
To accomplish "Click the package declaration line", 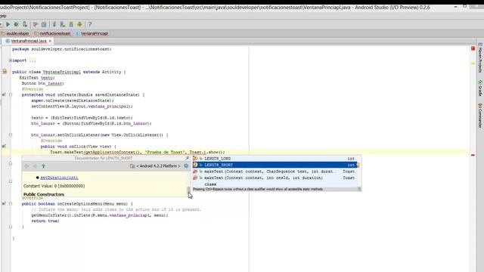I will click(x=62, y=49).
